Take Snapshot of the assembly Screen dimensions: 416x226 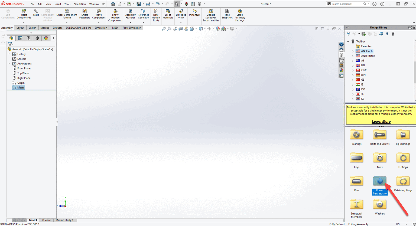tap(227, 14)
